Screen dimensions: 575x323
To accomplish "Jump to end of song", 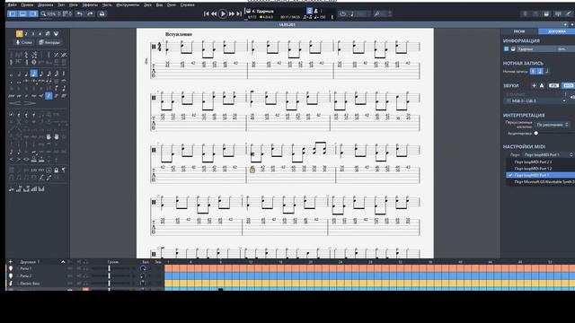I will (239, 14).
